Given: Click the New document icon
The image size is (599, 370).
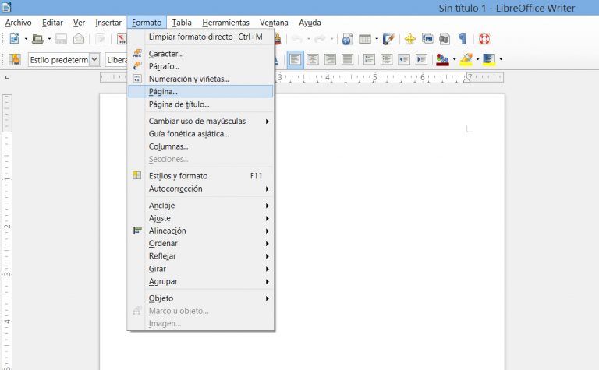Looking at the screenshot, I should [x=15, y=39].
